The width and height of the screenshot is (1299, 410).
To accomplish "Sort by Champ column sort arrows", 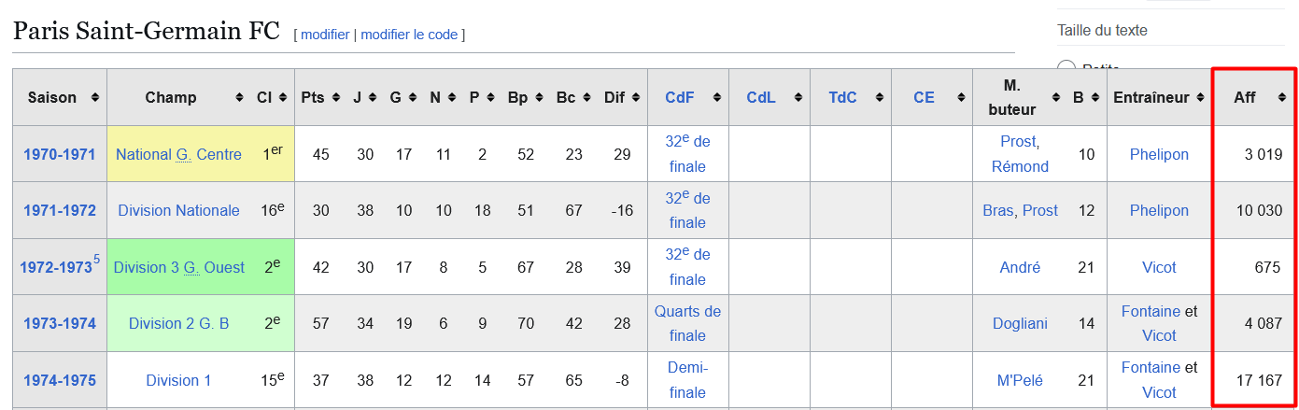I will [x=238, y=98].
